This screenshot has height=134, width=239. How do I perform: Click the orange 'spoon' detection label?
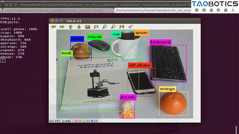pos(142,33)
